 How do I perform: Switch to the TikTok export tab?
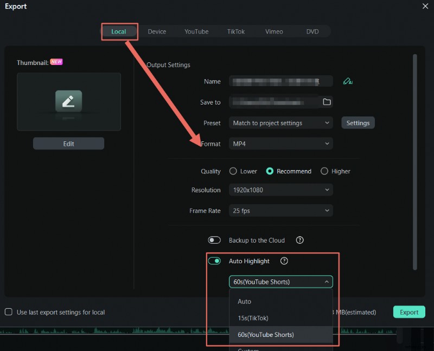click(x=235, y=31)
